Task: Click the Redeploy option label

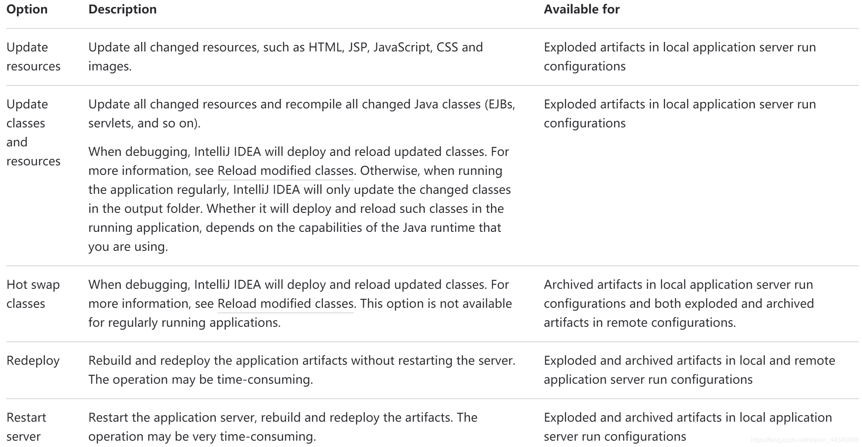Action: 34,360
